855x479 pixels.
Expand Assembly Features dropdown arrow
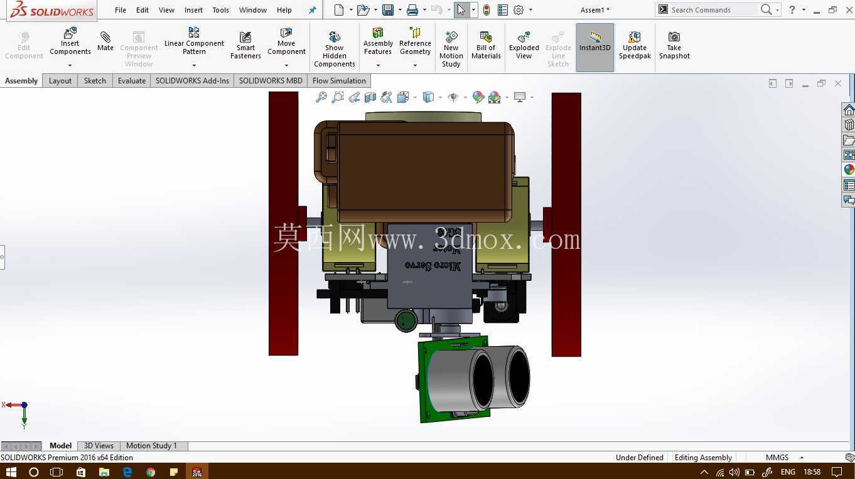[378, 65]
